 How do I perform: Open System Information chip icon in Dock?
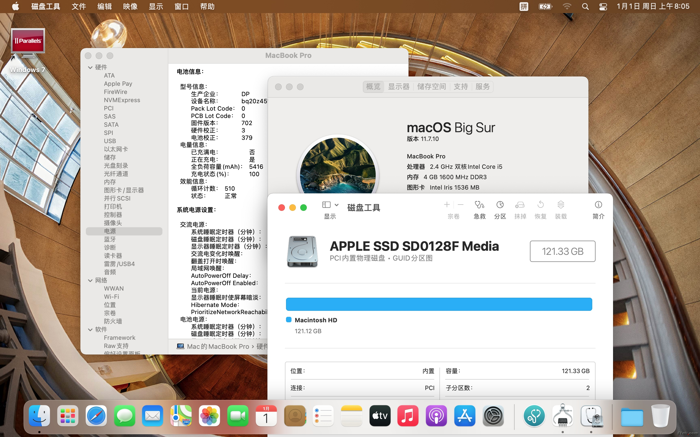562,416
